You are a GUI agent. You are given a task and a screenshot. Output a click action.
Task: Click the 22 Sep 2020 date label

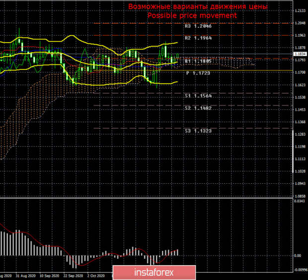point(73,276)
